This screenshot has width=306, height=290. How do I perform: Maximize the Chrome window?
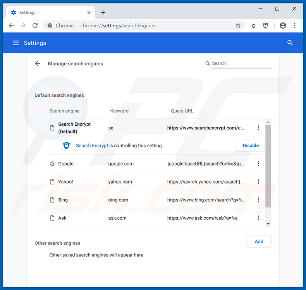point(277,9)
